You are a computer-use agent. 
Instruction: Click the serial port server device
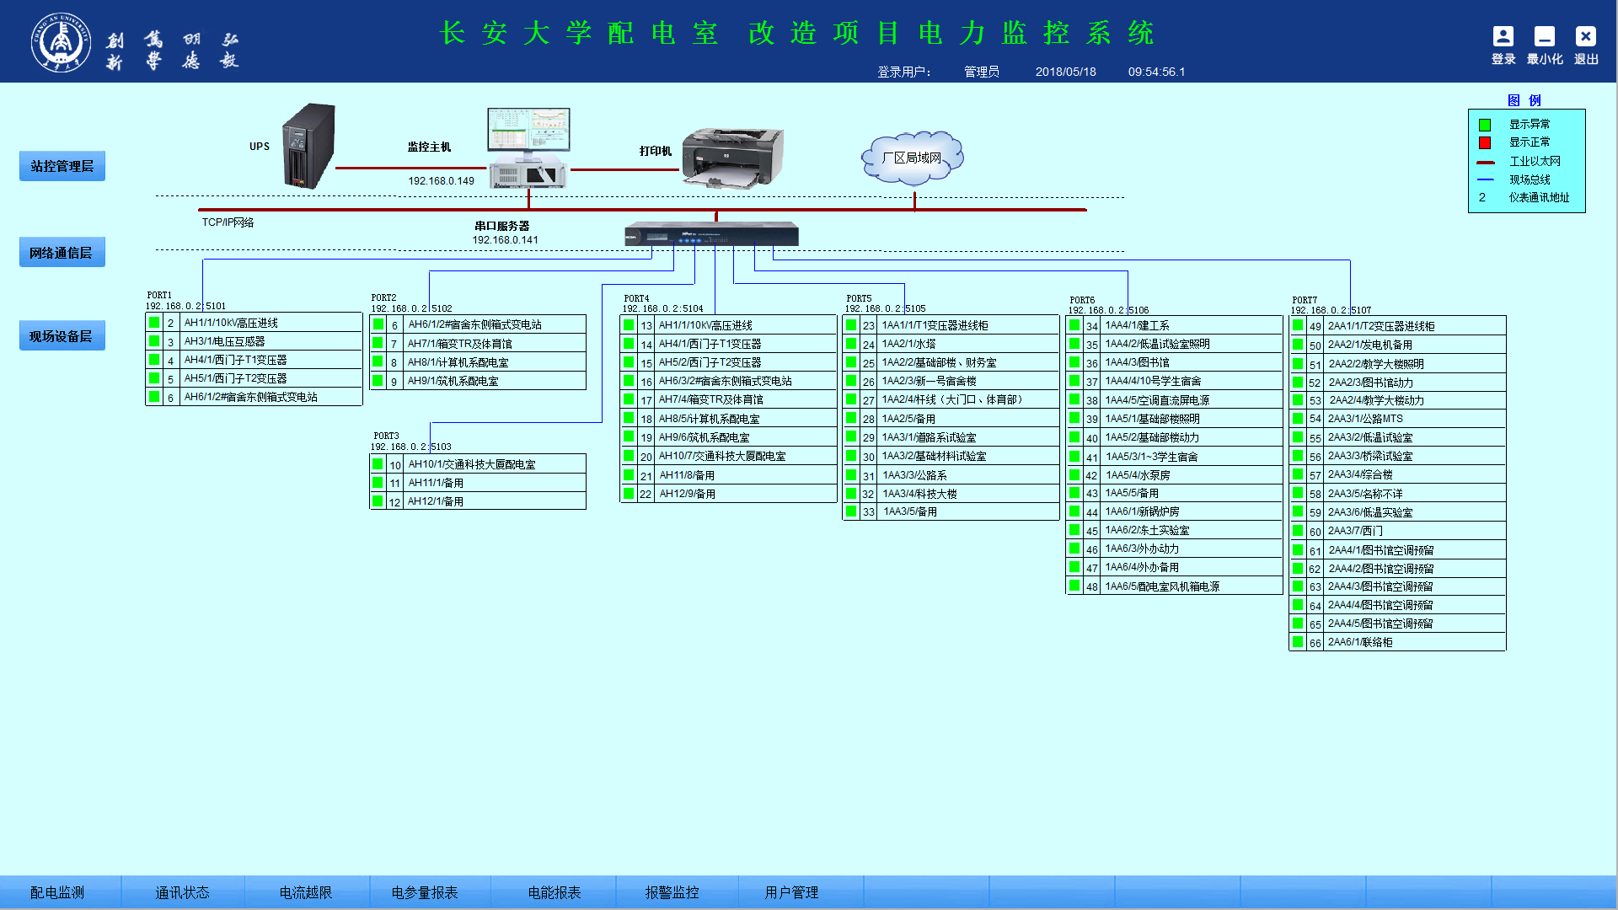[711, 235]
